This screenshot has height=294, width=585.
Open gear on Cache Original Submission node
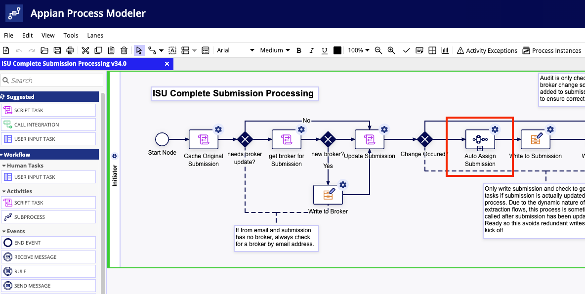(218, 129)
